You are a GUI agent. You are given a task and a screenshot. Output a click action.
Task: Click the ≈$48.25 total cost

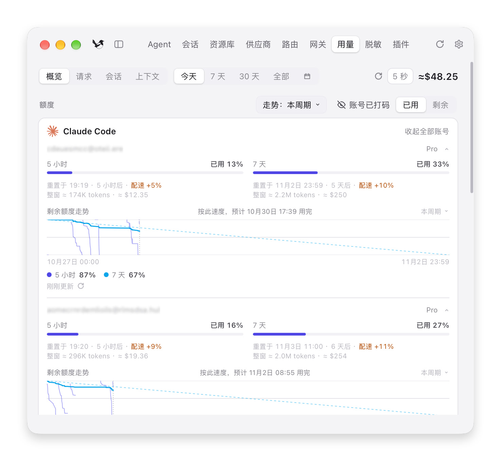438,76
